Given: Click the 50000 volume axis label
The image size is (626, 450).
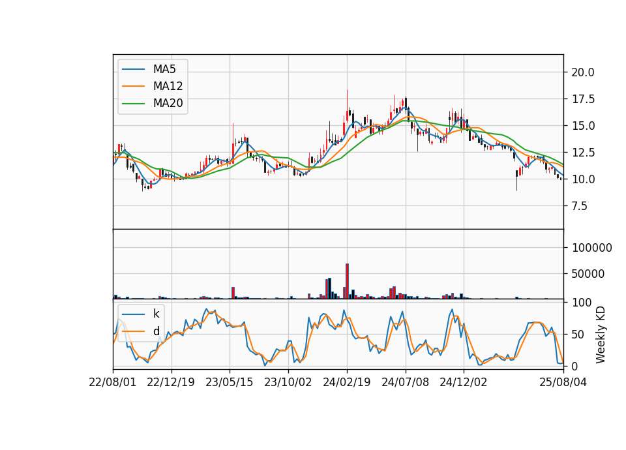Looking at the screenshot, I should pyautogui.click(x=588, y=274).
